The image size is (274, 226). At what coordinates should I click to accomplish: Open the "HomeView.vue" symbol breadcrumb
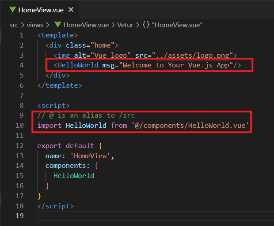click(x=177, y=25)
